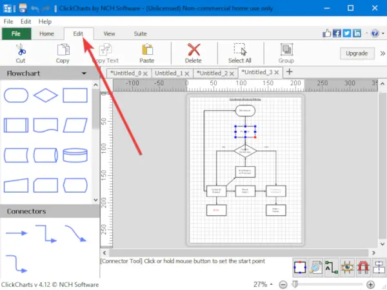This screenshot has width=387, height=290.
Task: Toggle the connector text label button
Action: pos(332,267)
